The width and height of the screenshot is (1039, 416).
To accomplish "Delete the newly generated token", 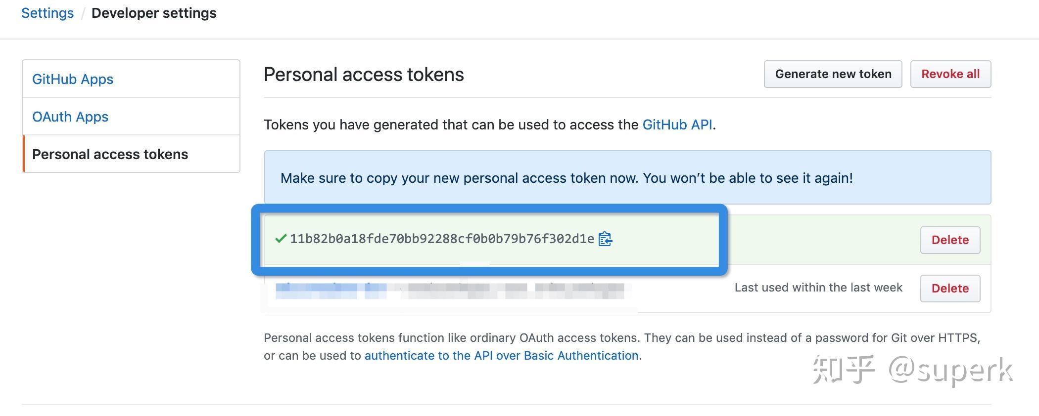I will click(x=950, y=240).
